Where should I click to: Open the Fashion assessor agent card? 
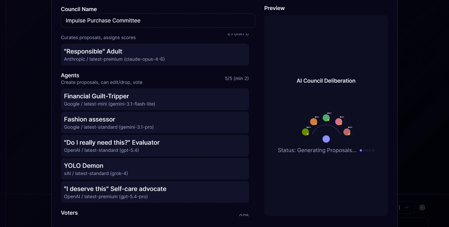155,123
